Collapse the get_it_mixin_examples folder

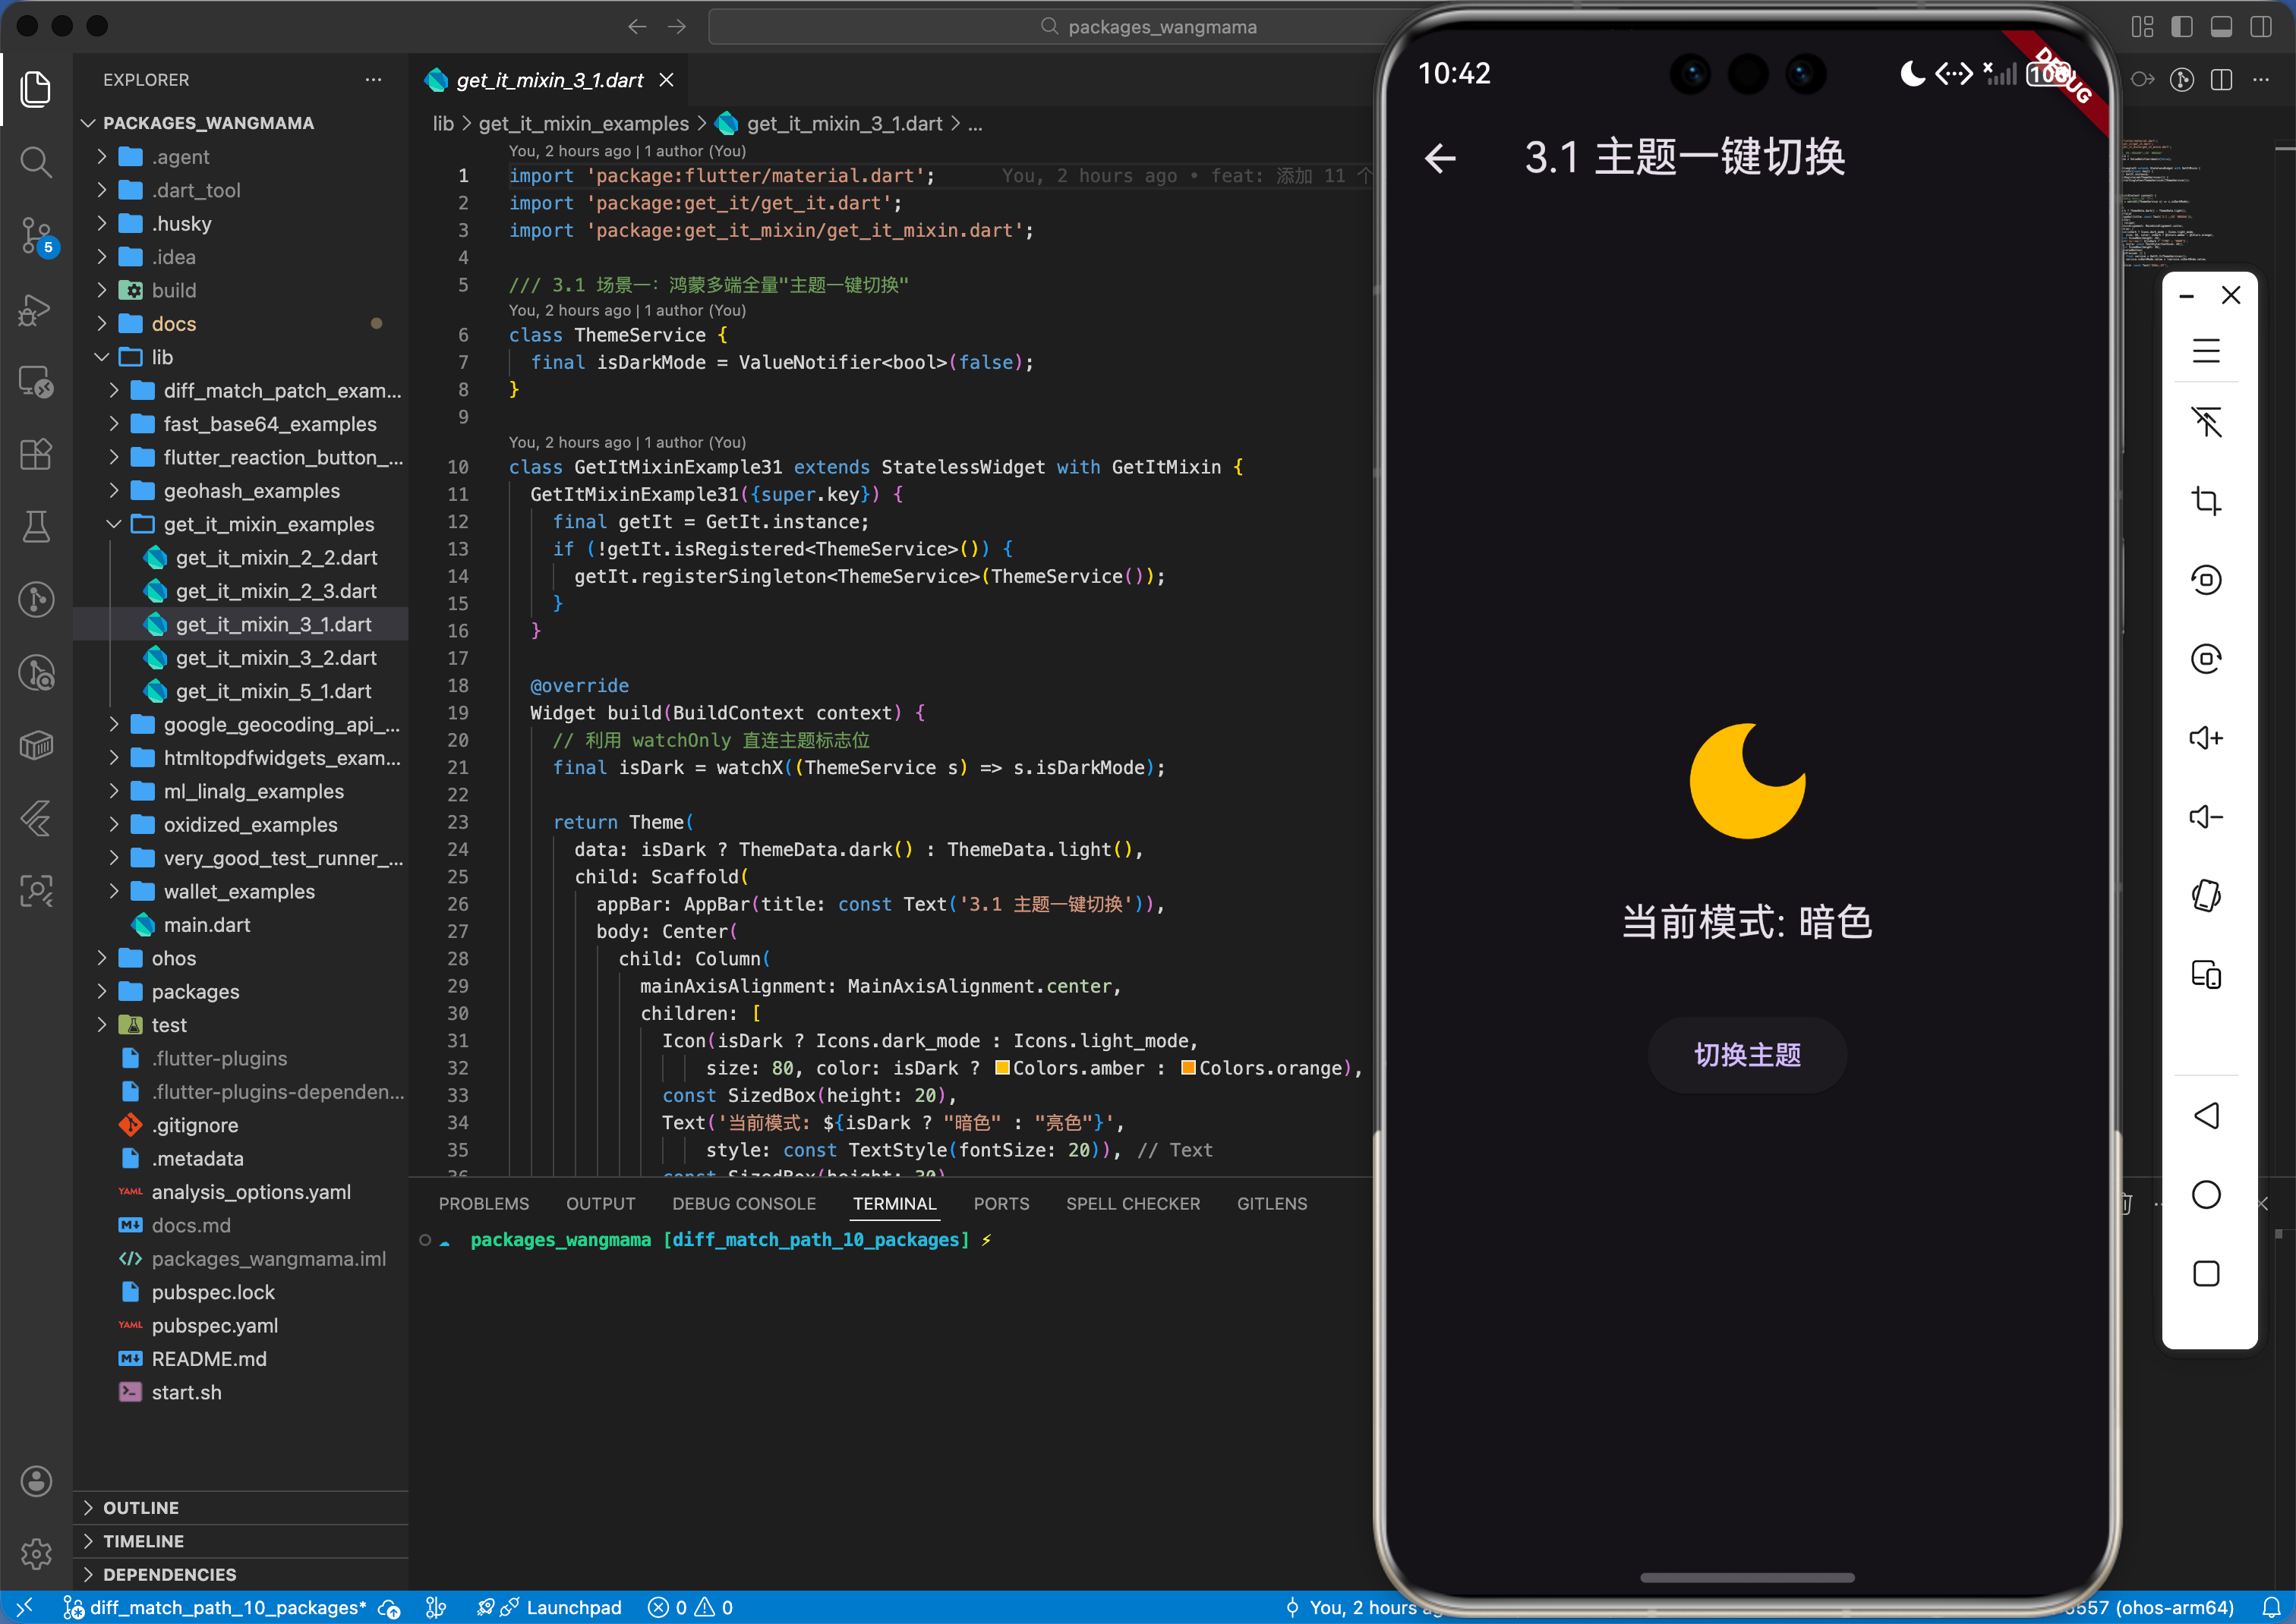[268, 524]
